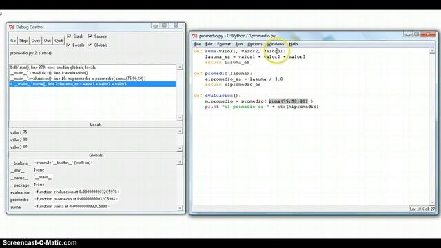The image size is (441, 248).
Task: Toggle the Stack checkbox
Action: (69, 36)
